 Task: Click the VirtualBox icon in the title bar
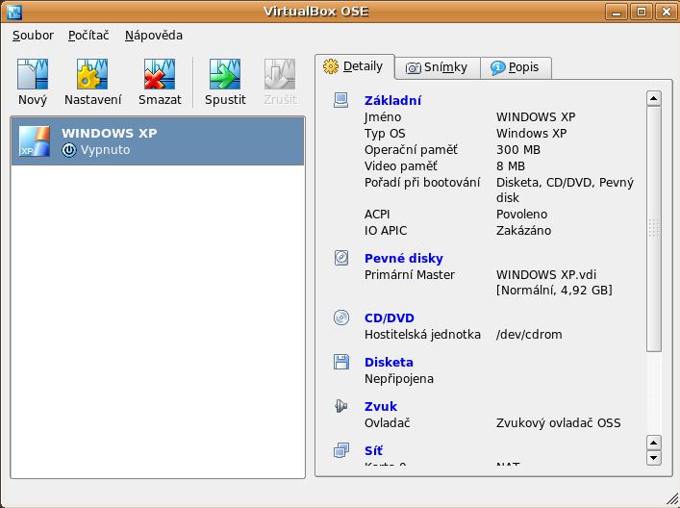[14, 12]
